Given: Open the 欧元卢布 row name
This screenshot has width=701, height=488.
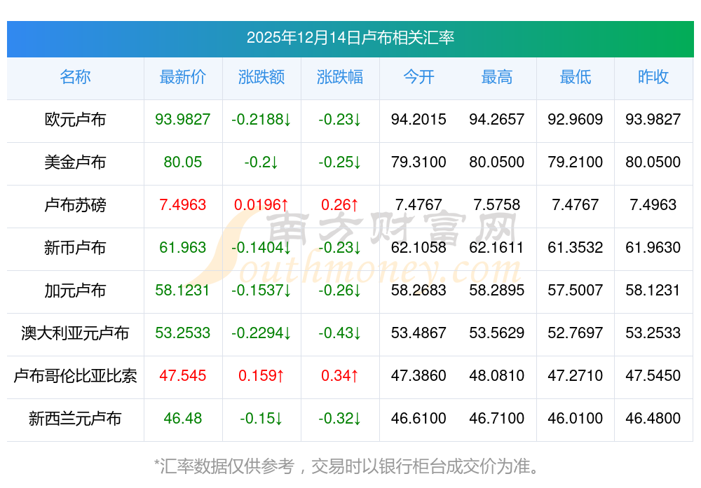Looking at the screenshot, I should [x=75, y=120].
